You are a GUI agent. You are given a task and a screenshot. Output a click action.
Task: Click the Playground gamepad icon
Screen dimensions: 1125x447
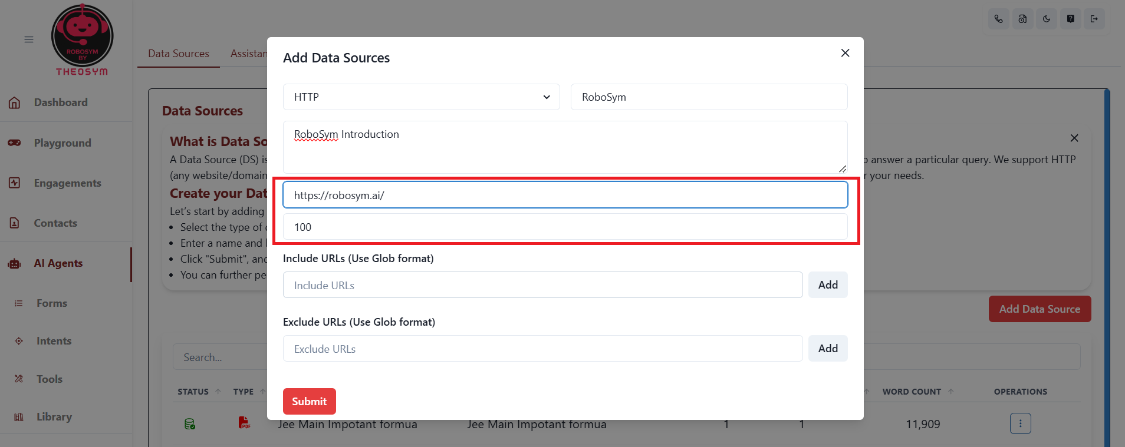click(15, 143)
